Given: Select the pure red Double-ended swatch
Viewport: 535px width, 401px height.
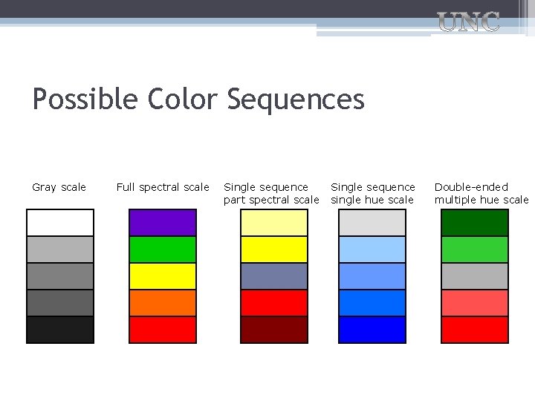Looking at the screenshot, I should coord(475,330).
